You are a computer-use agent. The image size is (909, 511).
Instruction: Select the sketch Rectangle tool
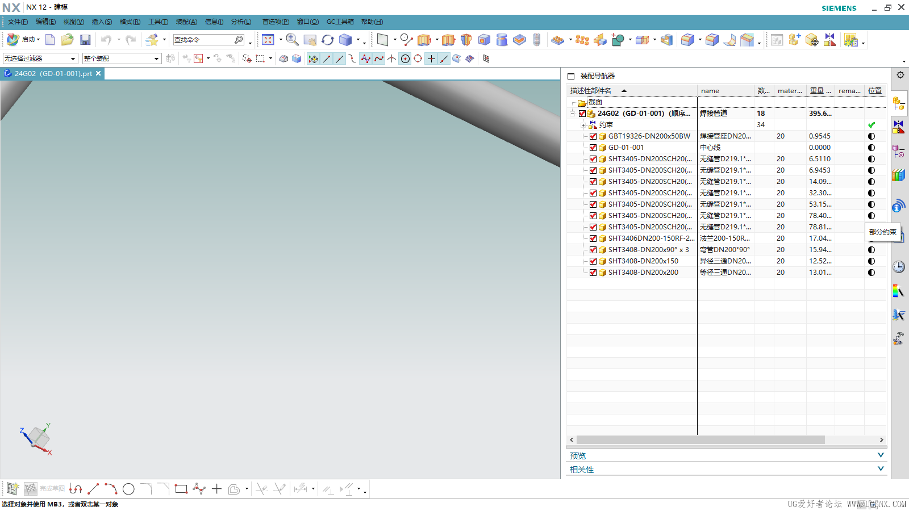point(181,489)
